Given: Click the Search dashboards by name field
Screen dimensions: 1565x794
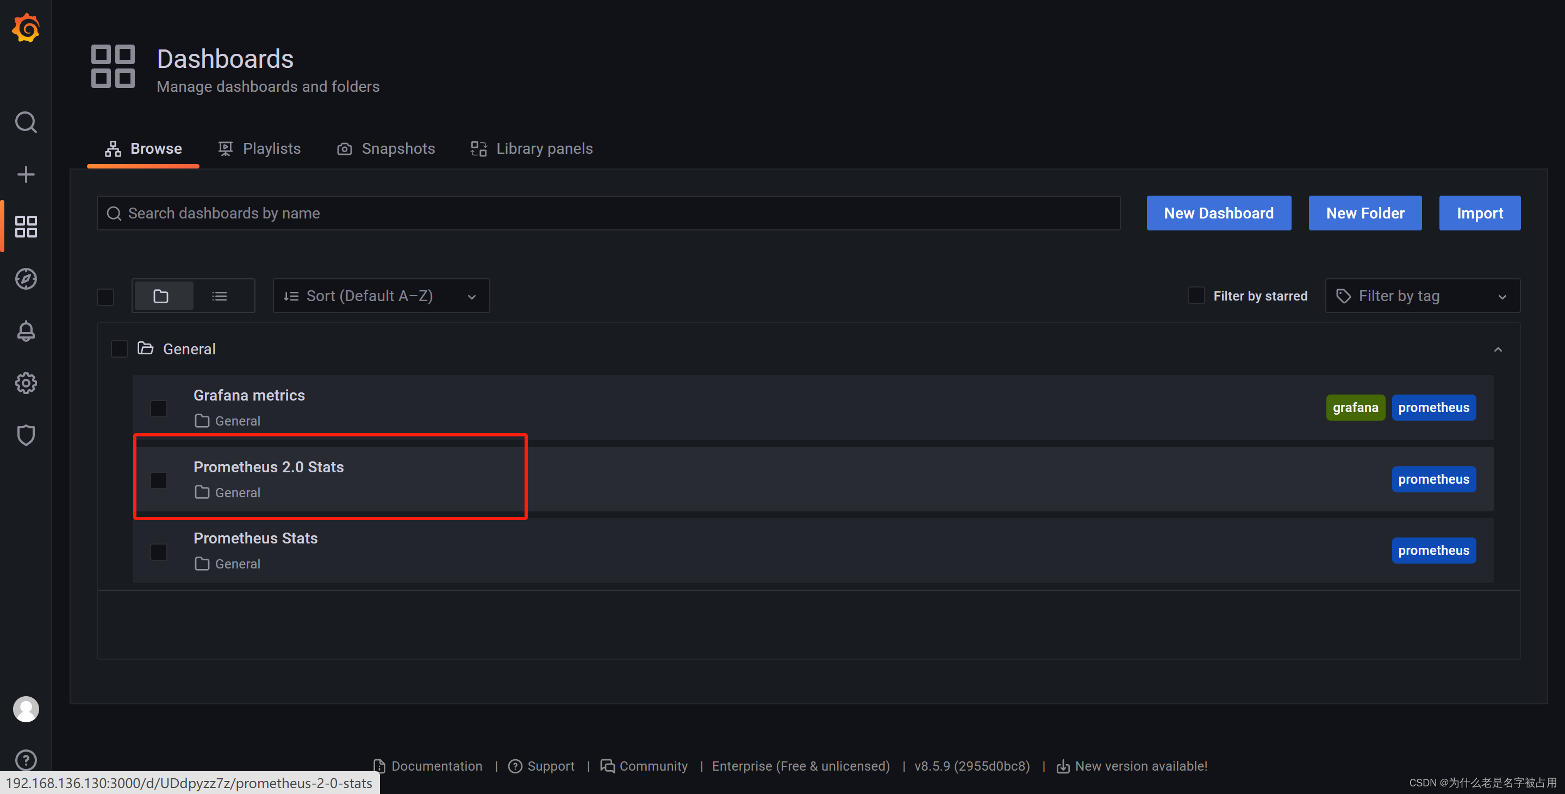Looking at the screenshot, I should click(x=608, y=213).
